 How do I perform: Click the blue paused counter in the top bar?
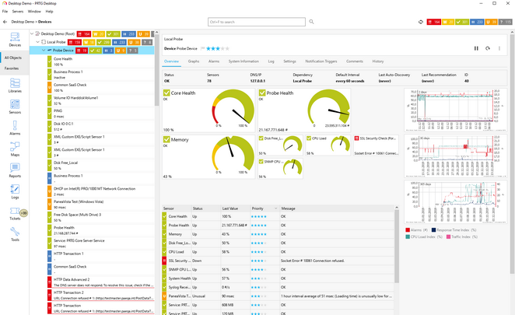click(x=477, y=22)
